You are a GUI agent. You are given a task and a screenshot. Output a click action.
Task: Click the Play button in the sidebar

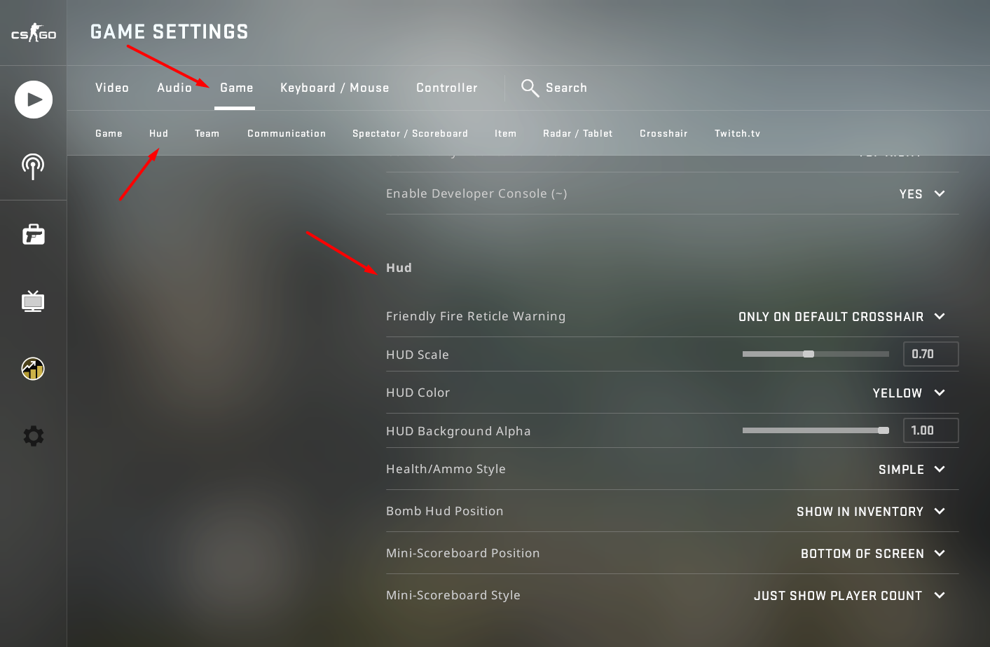click(33, 100)
